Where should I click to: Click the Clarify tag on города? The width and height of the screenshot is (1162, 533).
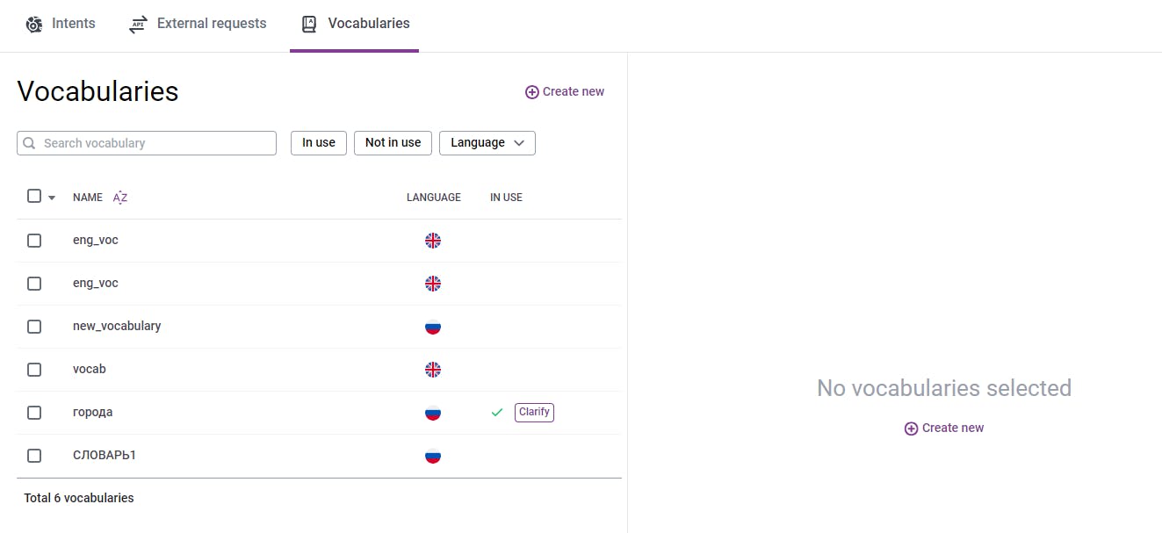[534, 412]
